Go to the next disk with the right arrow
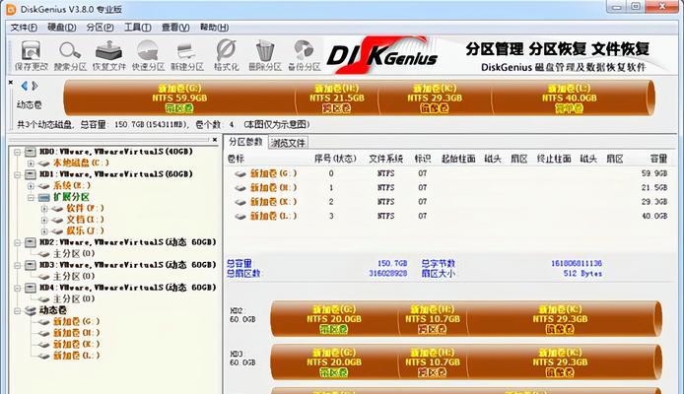This screenshot has height=394, width=684. (34, 86)
